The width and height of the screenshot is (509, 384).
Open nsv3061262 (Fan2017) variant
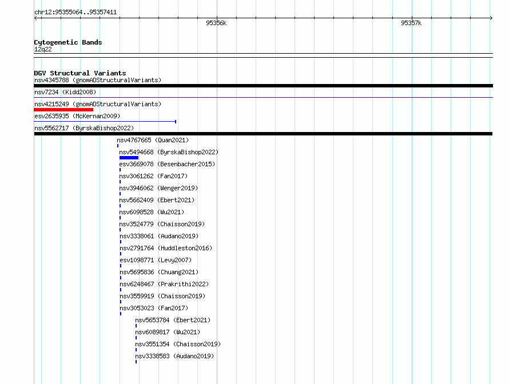pos(153,176)
